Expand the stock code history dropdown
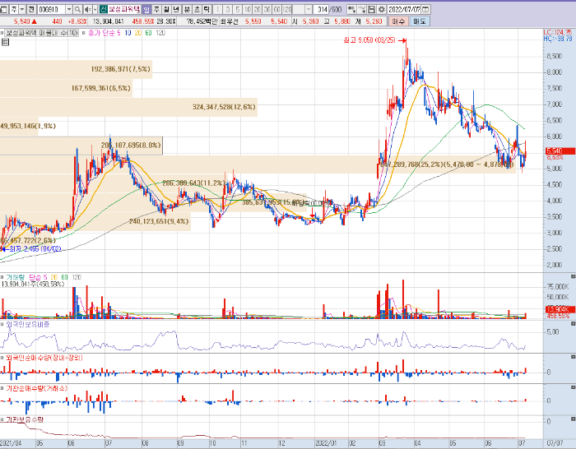The height and width of the screenshot is (449, 576). (69, 9)
